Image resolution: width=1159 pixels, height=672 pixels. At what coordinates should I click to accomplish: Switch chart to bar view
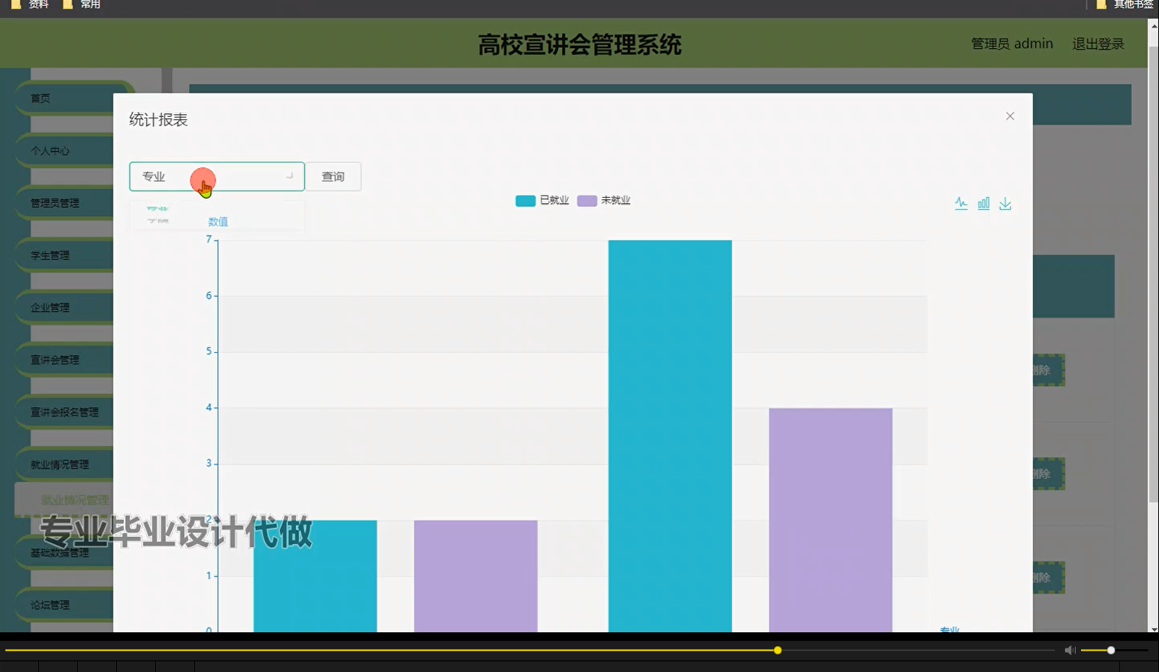(x=984, y=203)
